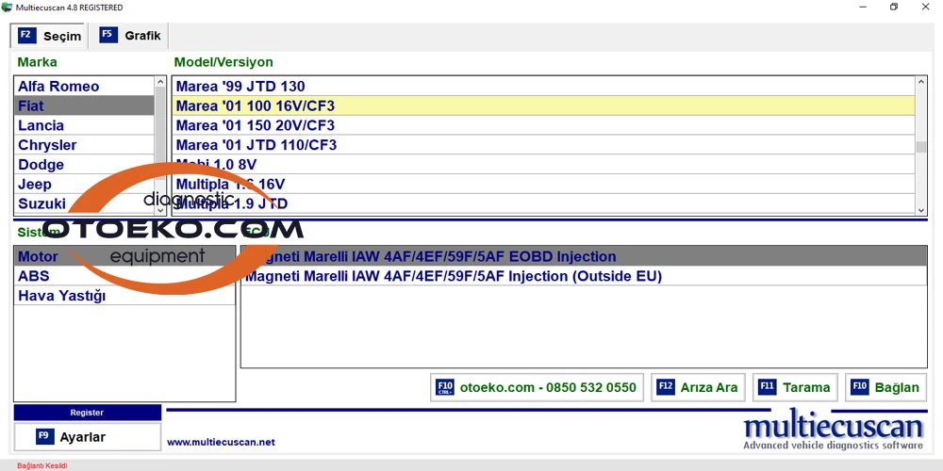This screenshot has width=943, height=471.
Task: Pick Chrysler in the Marka list
Action: coord(84,145)
